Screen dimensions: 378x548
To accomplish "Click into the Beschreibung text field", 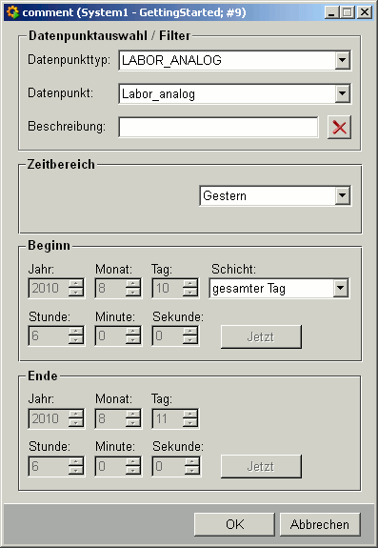I will [x=218, y=127].
